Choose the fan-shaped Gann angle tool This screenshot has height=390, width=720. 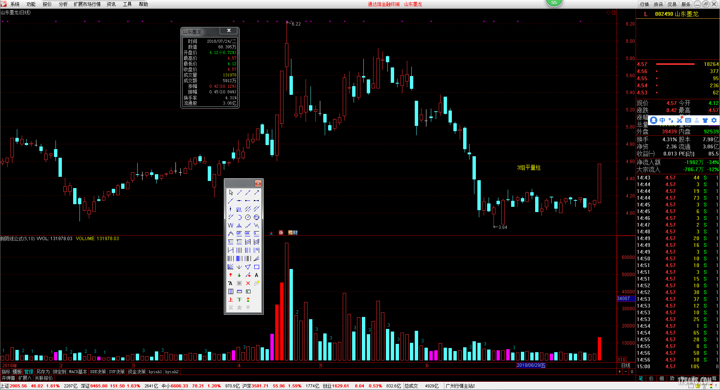(231, 267)
